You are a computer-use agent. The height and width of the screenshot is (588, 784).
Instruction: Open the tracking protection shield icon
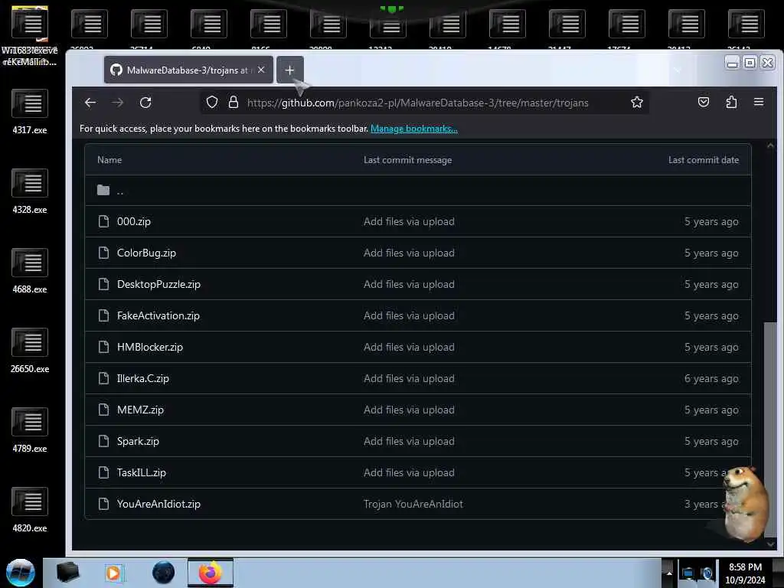point(212,103)
